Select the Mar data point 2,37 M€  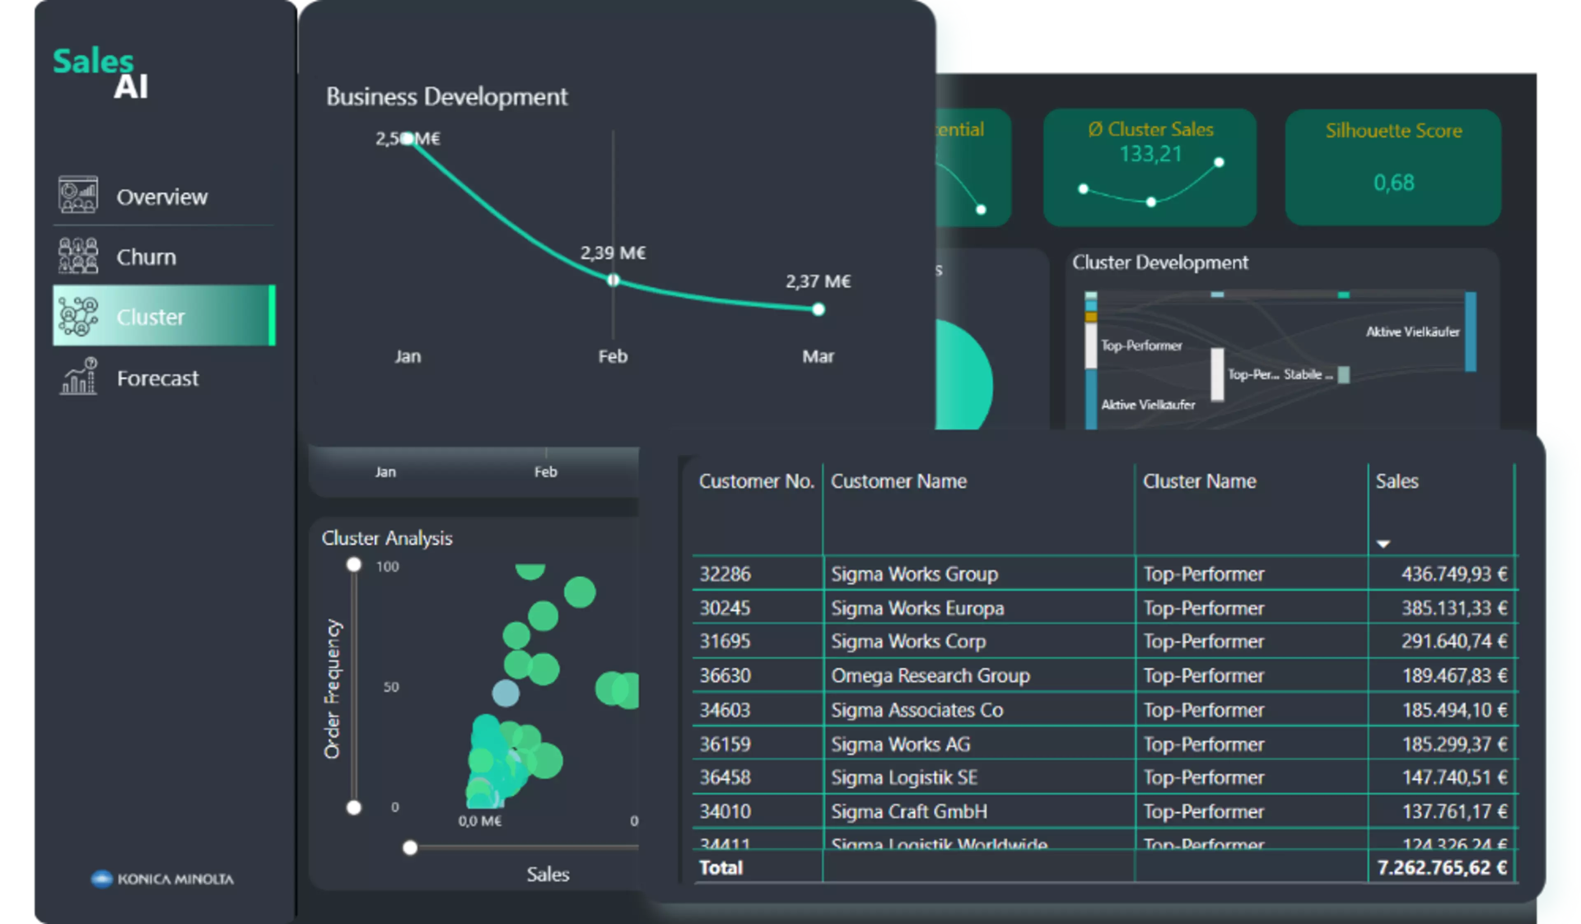(x=818, y=309)
